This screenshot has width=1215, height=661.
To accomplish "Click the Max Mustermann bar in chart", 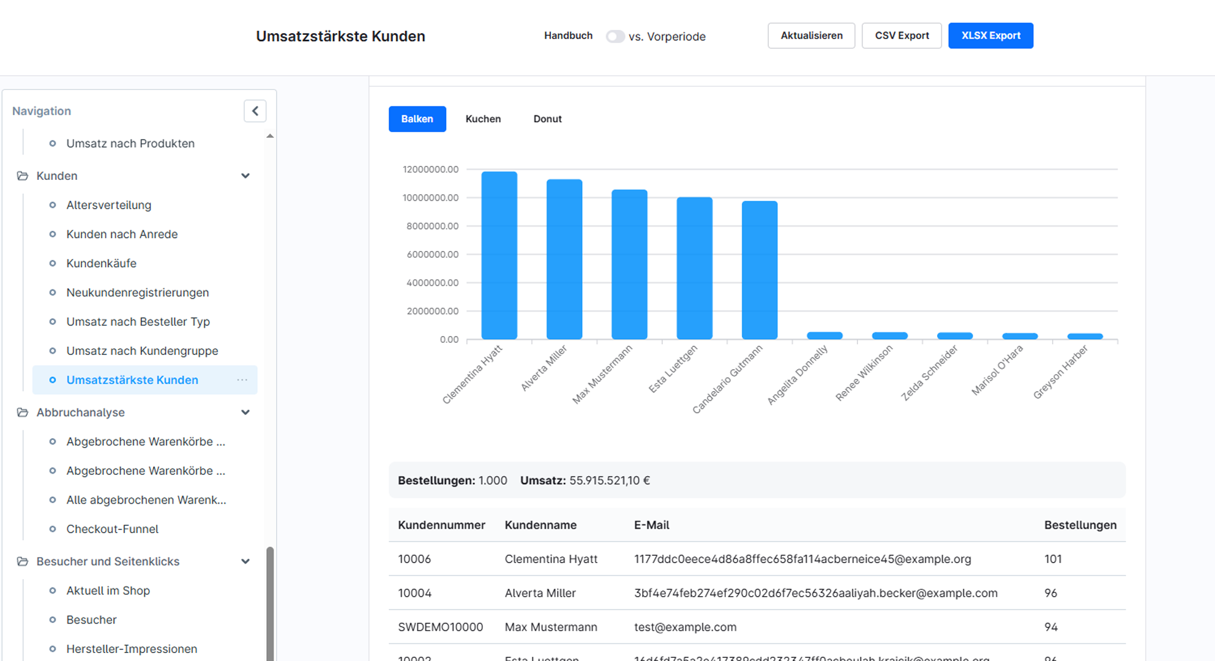I will click(629, 264).
